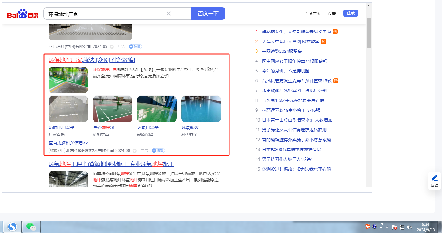Open hot search 男子持刀伤人被三人“反杀”

point(288,159)
